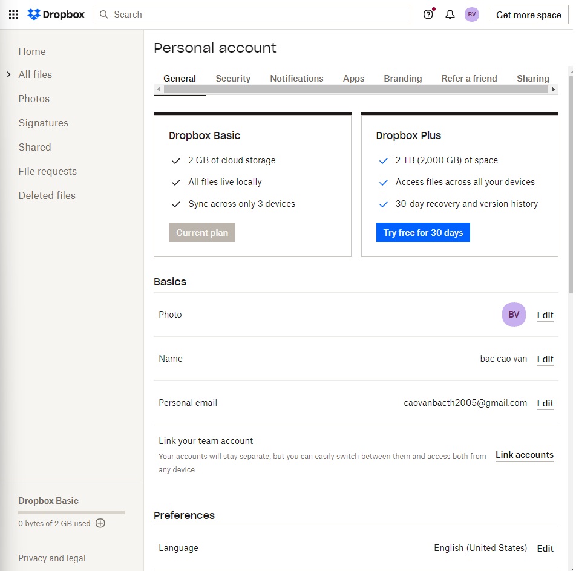This screenshot has width=576, height=571.
Task: Click the 2 TB (2,000 GB) of space feature
Action: (x=447, y=160)
